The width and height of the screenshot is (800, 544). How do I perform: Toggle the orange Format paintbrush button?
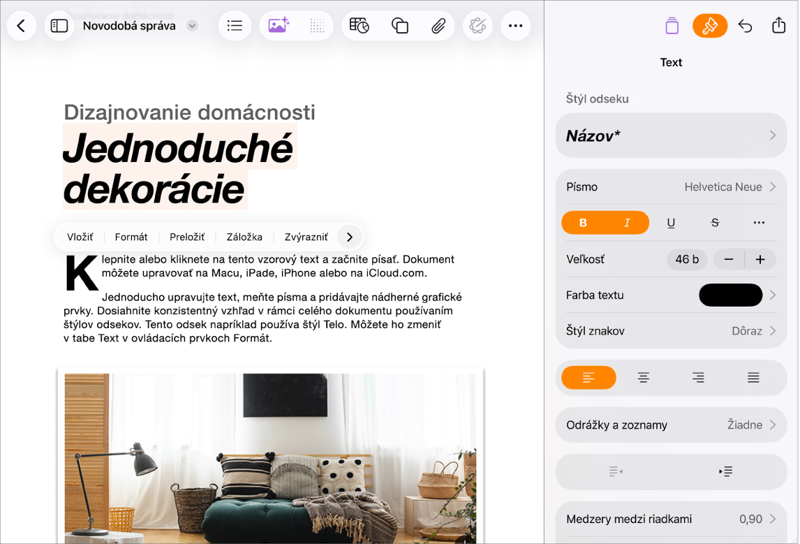pos(710,26)
